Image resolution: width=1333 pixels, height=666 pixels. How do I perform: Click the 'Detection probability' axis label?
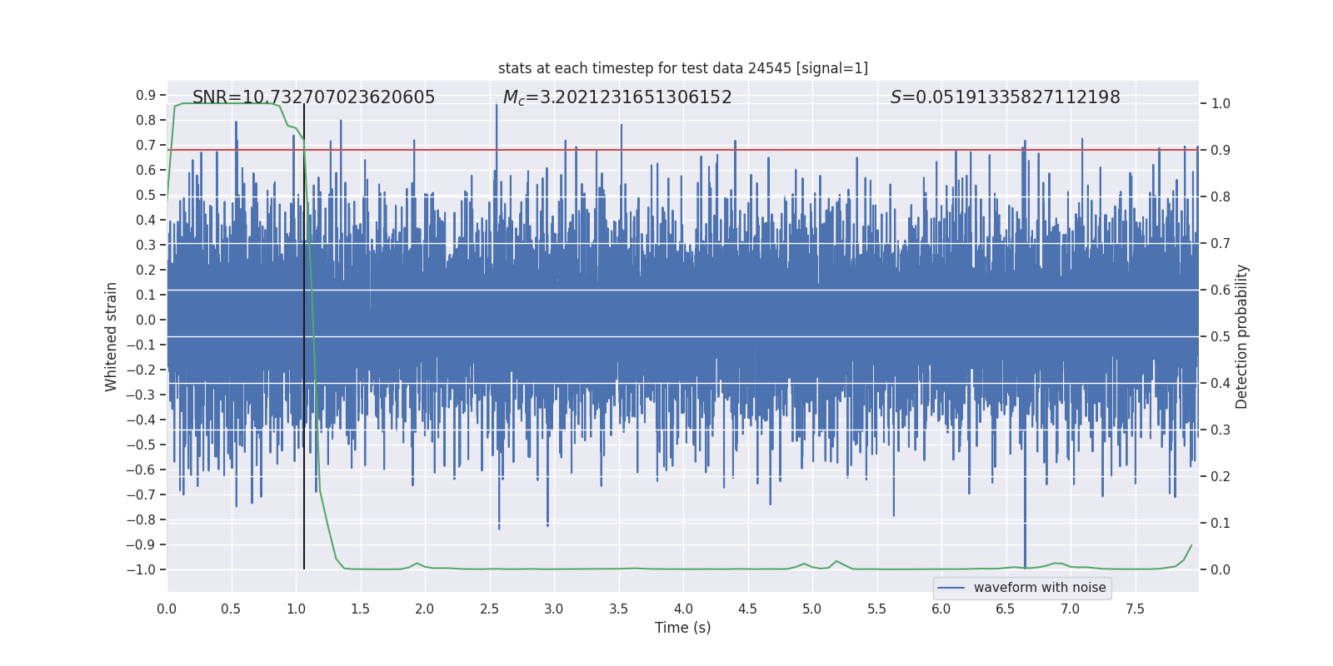pos(1242,336)
